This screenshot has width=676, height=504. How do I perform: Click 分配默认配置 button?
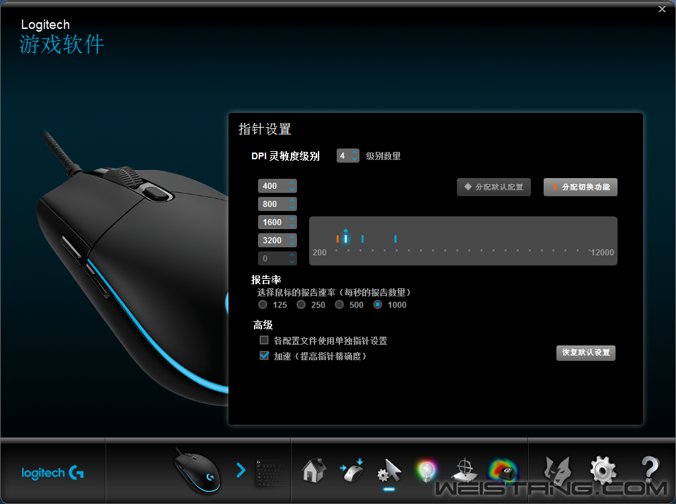pos(494,187)
